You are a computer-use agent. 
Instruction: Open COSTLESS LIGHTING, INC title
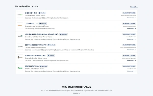coord(35,45)
